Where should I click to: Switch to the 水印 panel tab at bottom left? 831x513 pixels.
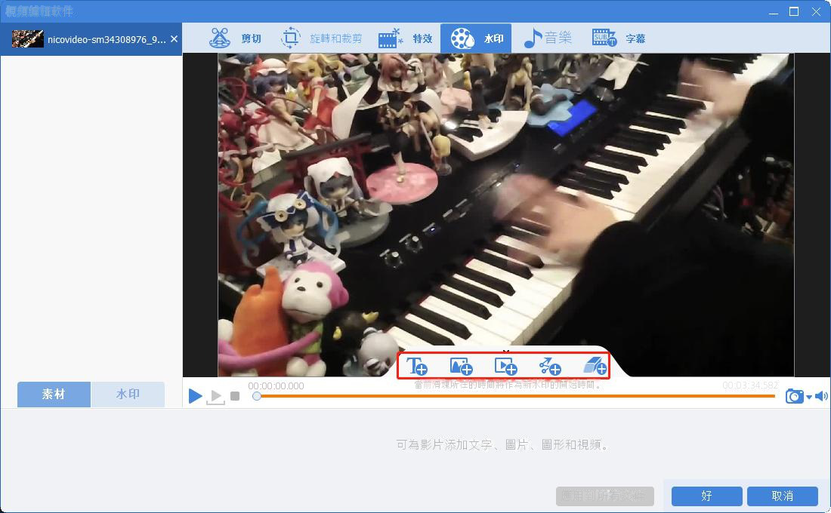pyautogui.click(x=128, y=395)
